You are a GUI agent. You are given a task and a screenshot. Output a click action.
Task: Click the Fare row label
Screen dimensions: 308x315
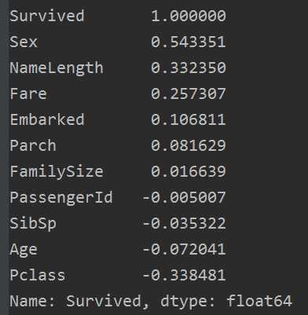[x=28, y=93]
